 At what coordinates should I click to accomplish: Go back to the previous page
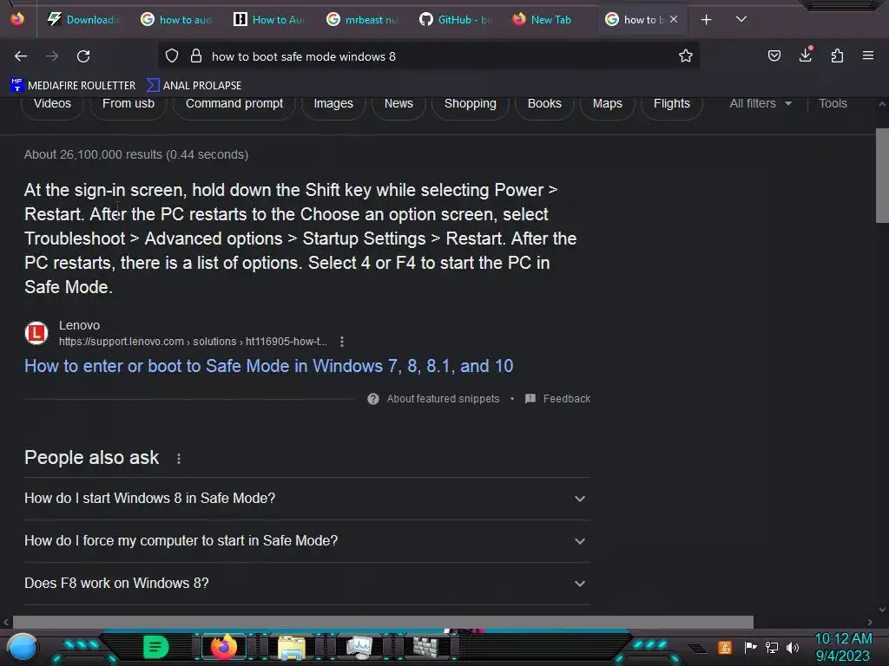pos(21,56)
